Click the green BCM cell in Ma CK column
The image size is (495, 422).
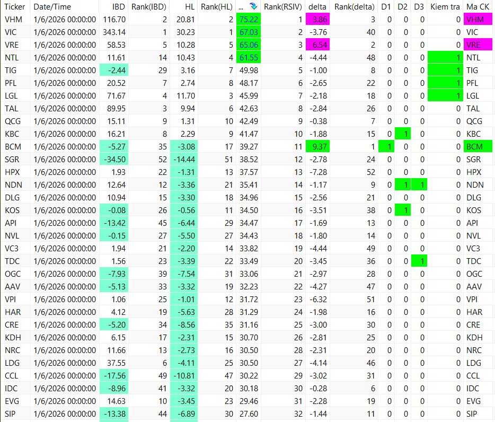478,147
